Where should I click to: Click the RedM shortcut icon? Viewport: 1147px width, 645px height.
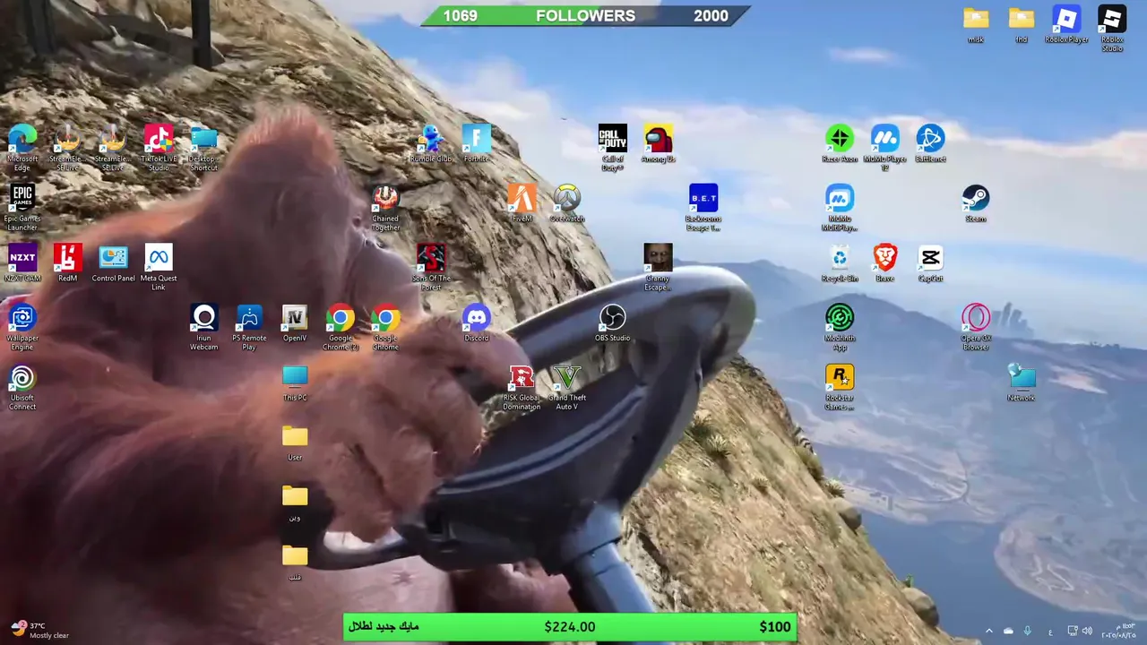tap(68, 262)
